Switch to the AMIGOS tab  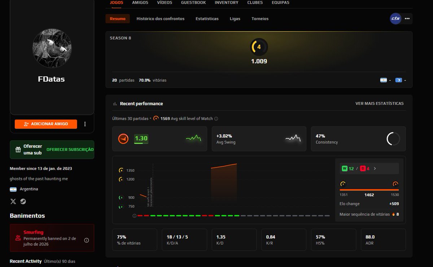(x=140, y=3)
